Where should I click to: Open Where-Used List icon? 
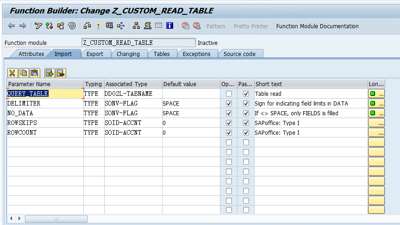click(x=121, y=26)
